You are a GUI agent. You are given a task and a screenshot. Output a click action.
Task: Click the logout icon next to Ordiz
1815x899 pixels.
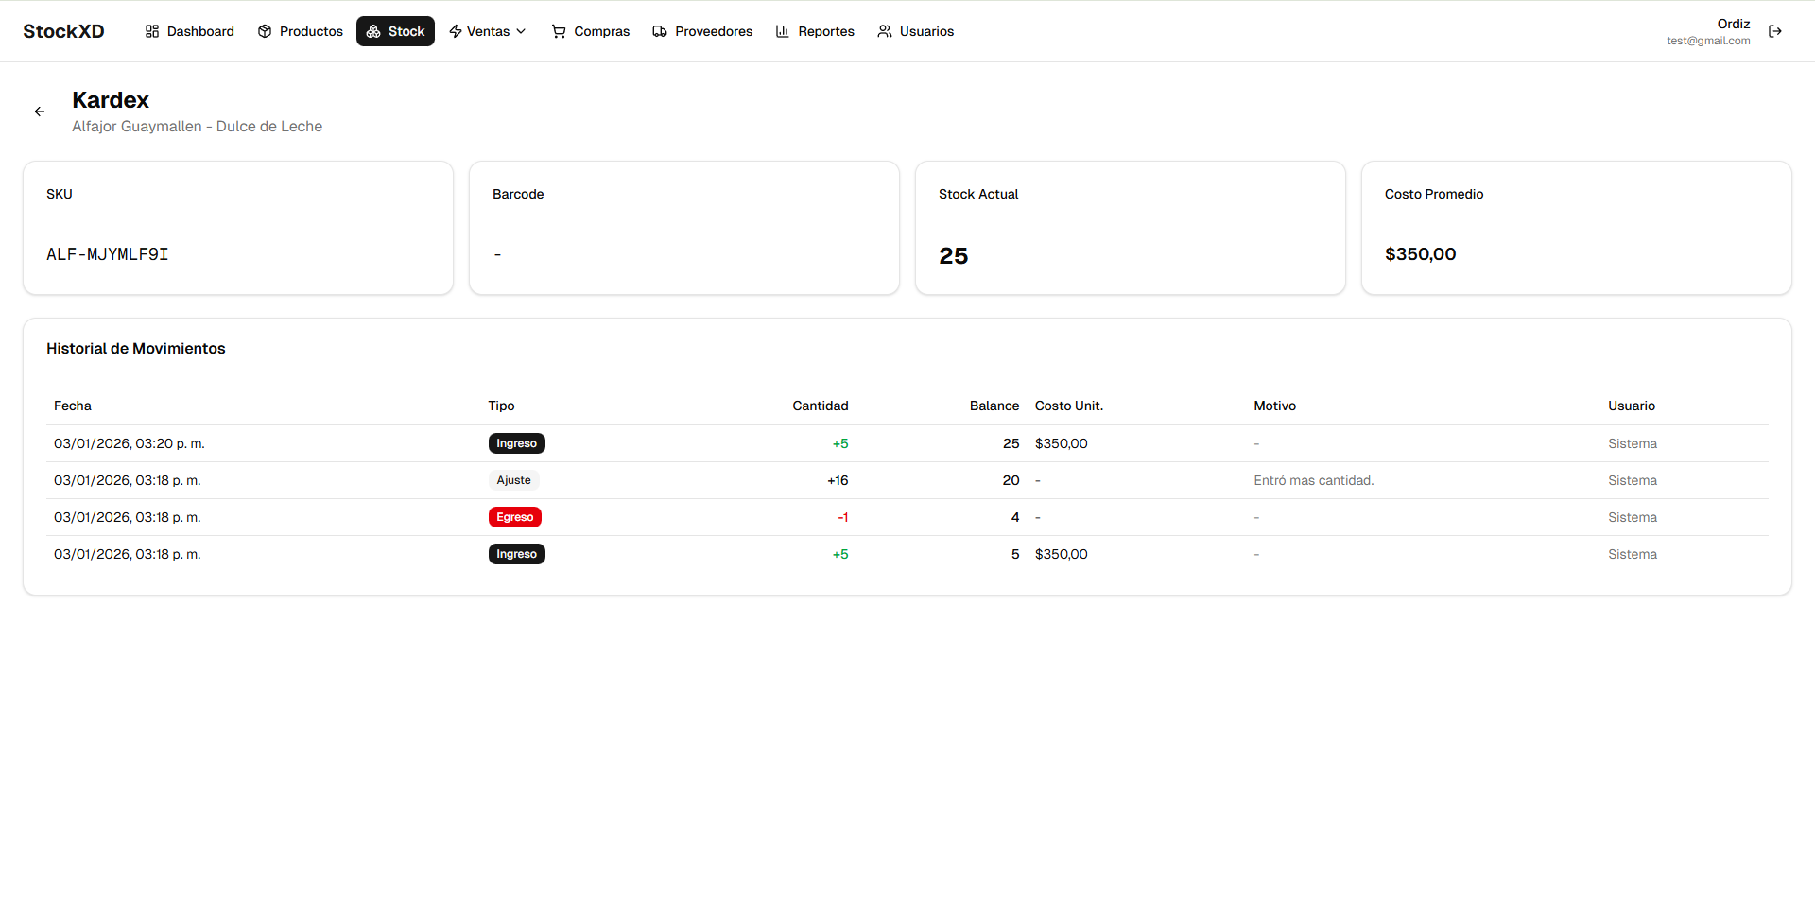coord(1775,31)
